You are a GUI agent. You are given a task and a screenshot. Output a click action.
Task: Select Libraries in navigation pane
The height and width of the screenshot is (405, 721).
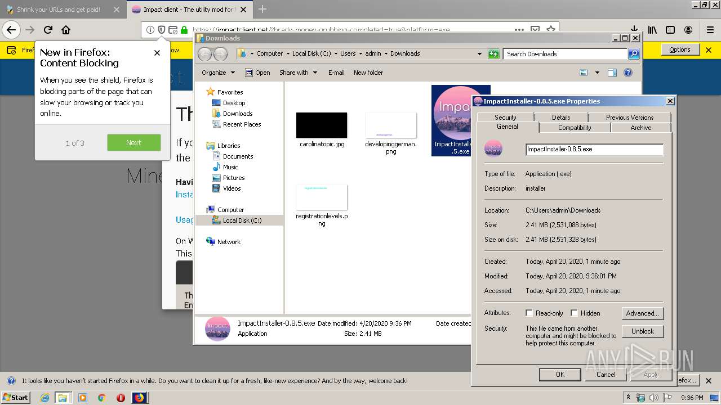coord(229,146)
